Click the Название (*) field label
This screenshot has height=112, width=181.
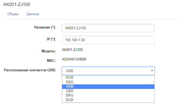(45, 27)
